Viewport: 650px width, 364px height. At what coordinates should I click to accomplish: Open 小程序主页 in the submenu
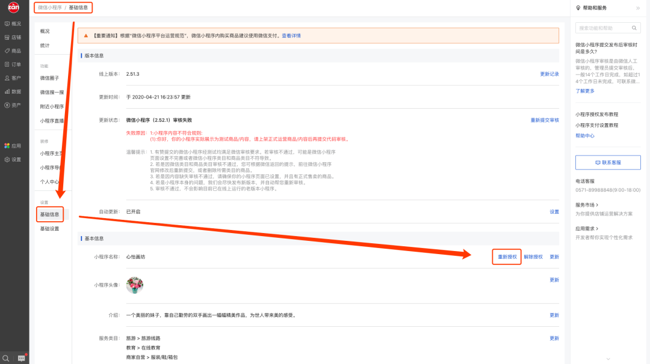click(51, 153)
